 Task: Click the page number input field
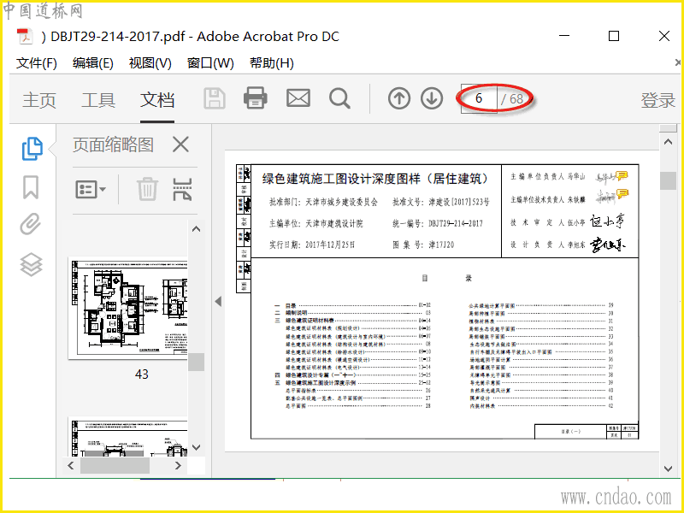pyautogui.click(x=479, y=98)
